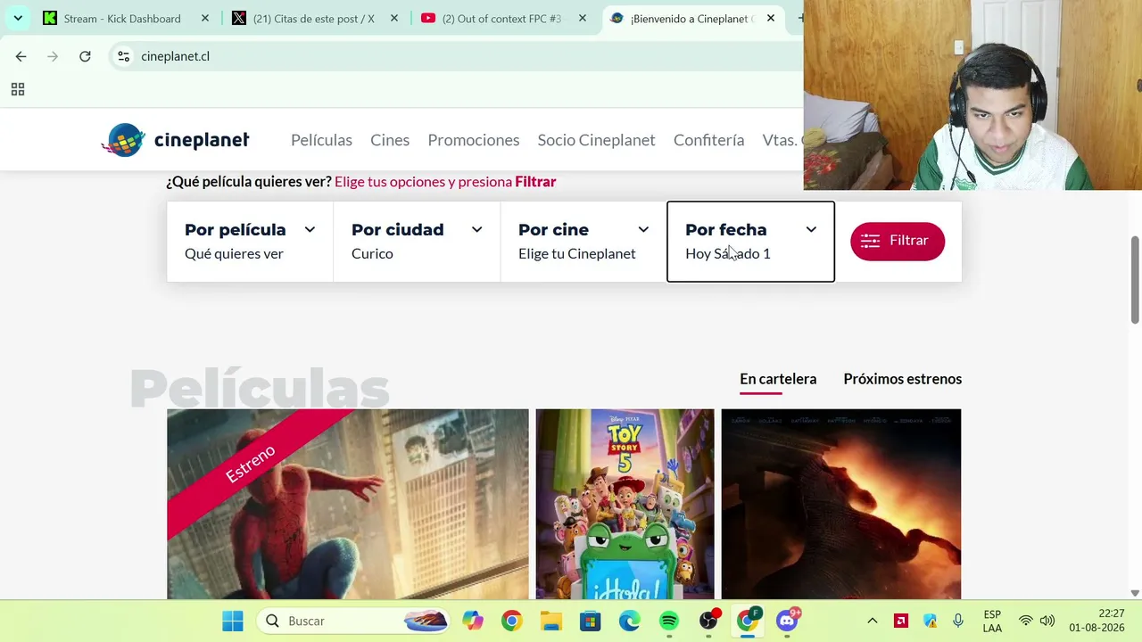
Task: Click the Filtrar button
Action: click(x=897, y=241)
